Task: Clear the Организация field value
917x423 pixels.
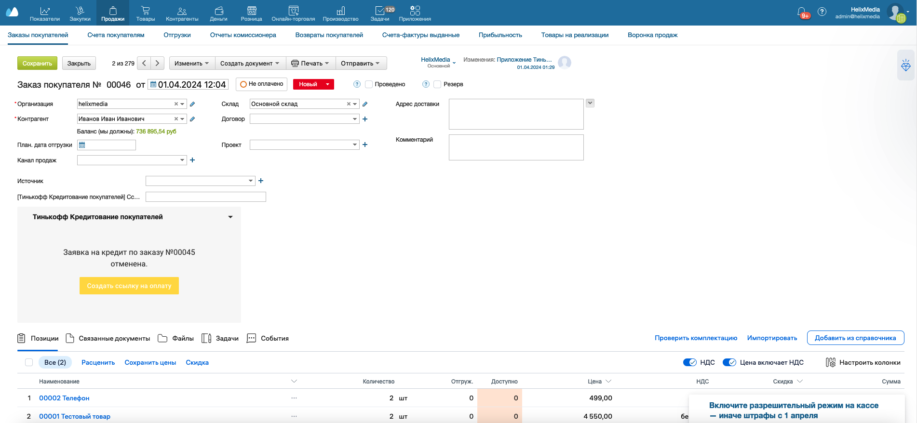Action: click(176, 104)
